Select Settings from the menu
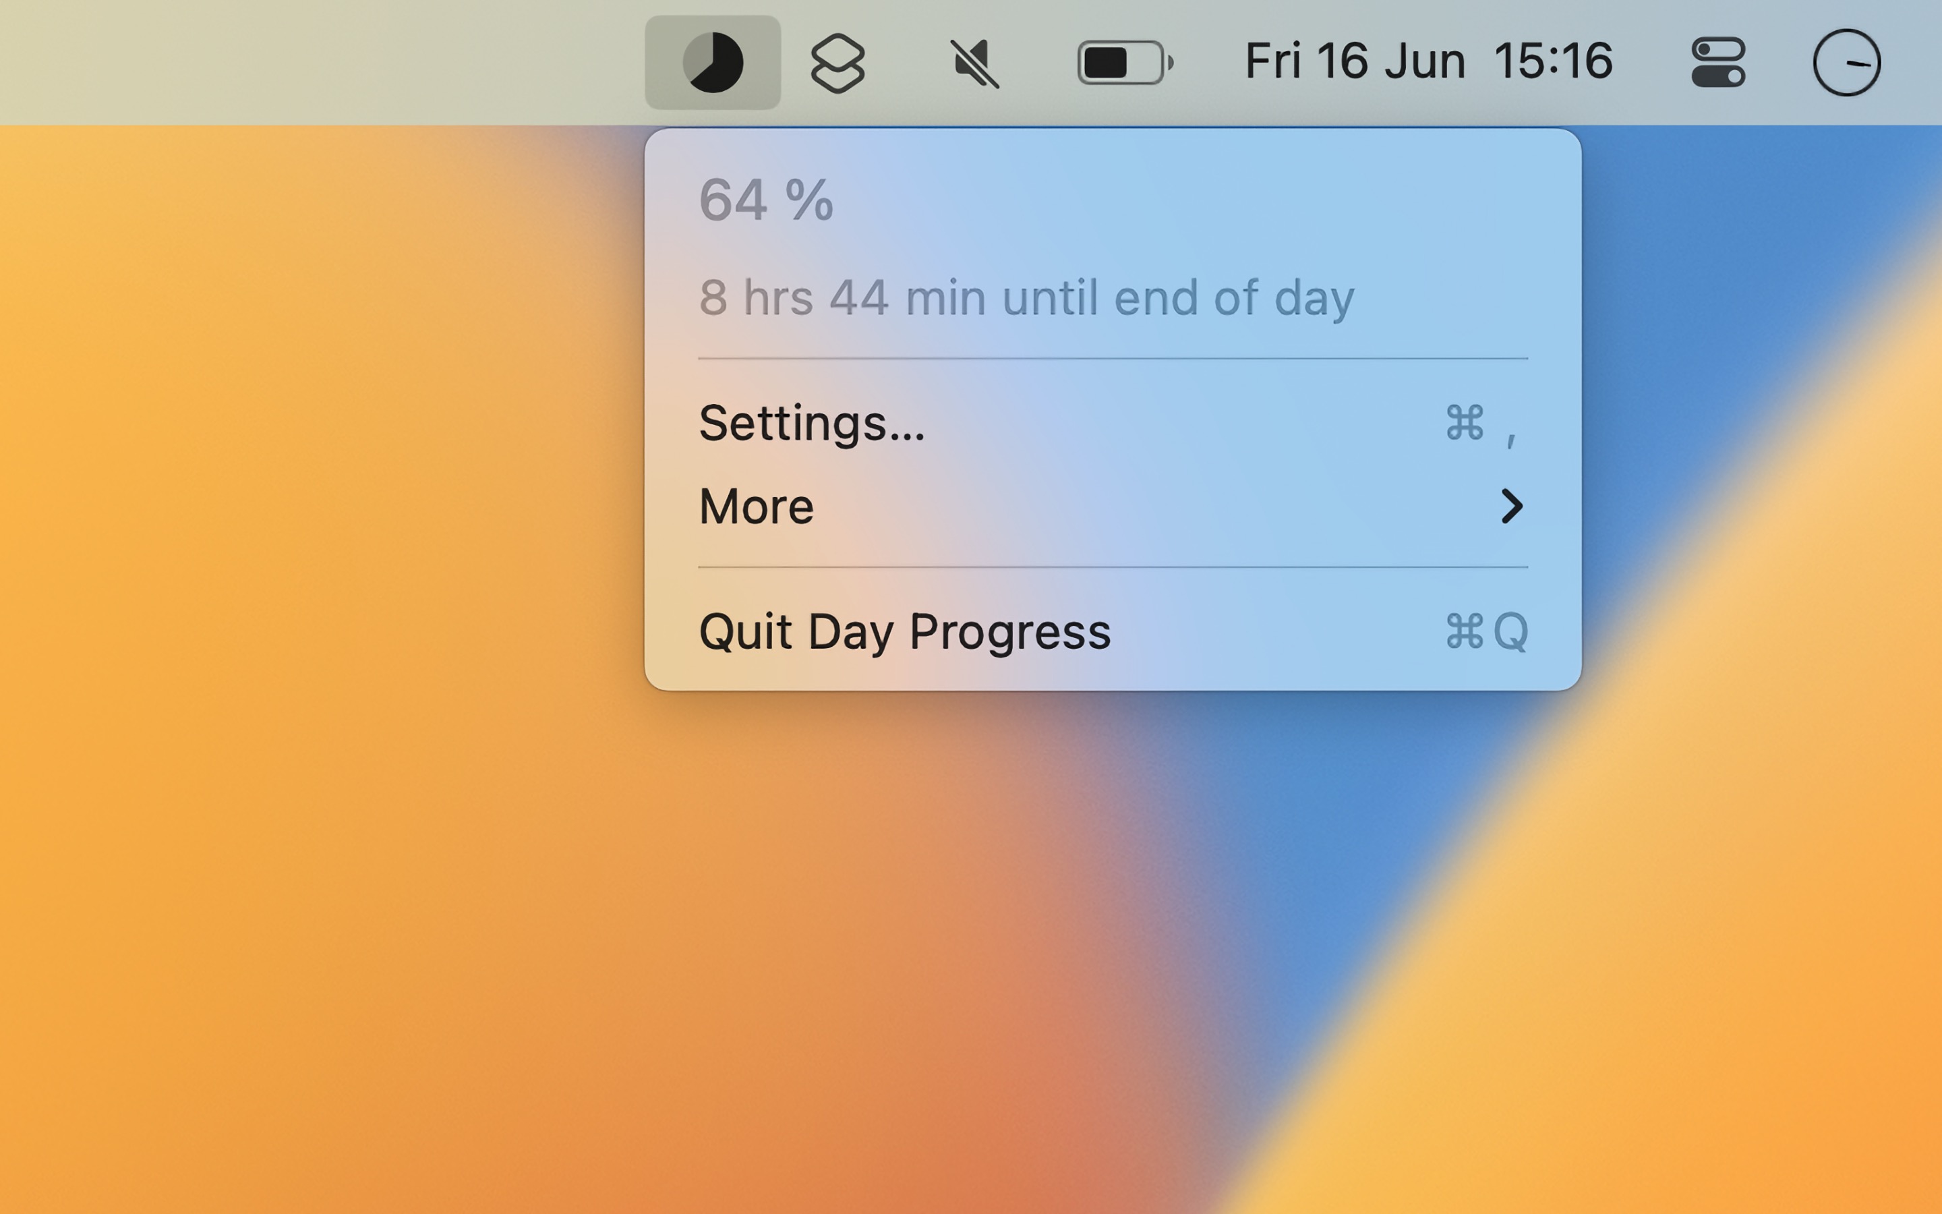The height and width of the screenshot is (1214, 1942). [x=812, y=426]
